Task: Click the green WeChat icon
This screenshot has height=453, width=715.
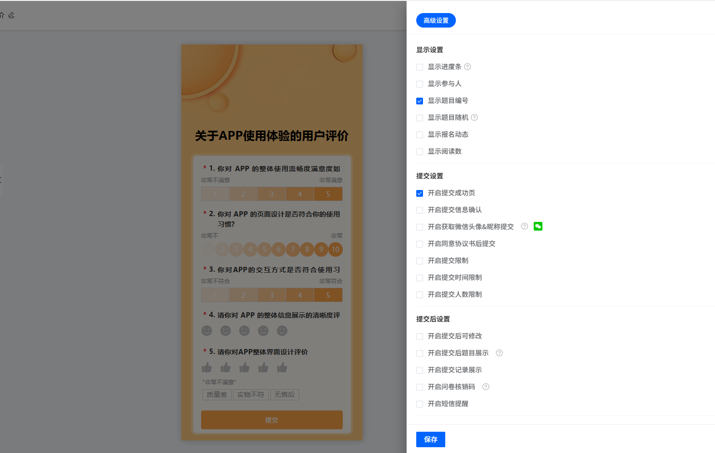Action: [538, 226]
